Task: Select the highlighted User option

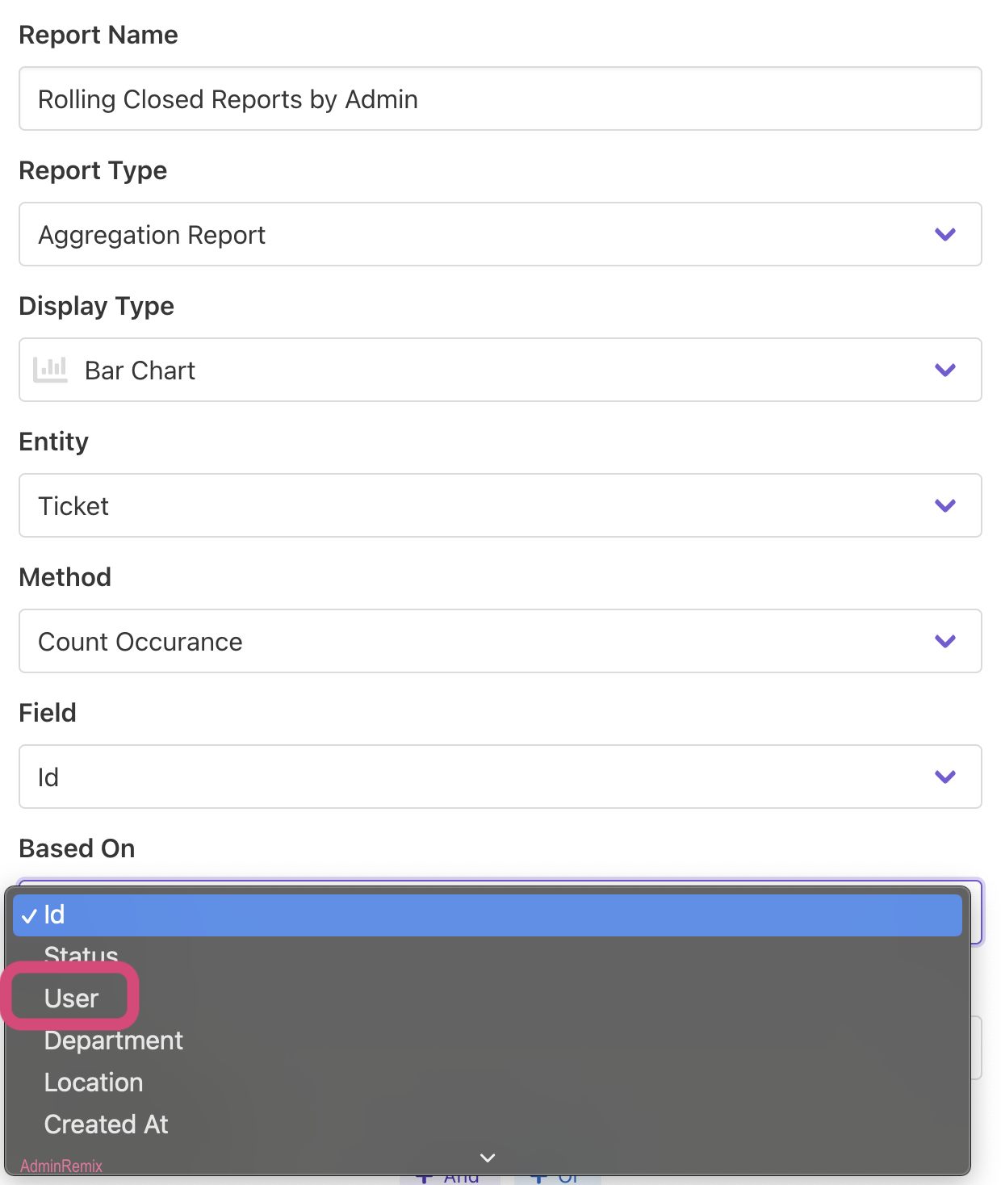Action: (71, 999)
